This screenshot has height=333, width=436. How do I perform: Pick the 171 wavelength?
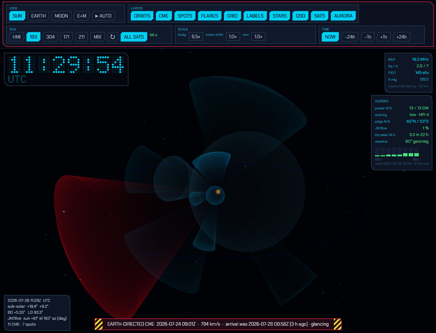click(66, 37)
